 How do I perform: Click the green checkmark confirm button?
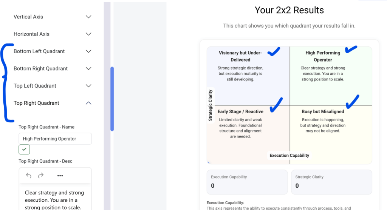click(24, 150)
